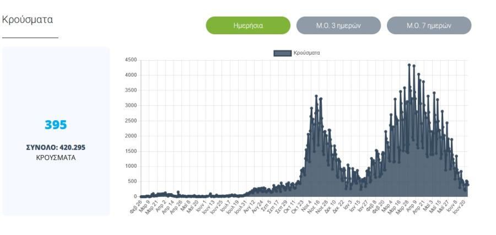Switch to Μ.Ο. 7 ημερών average
This screenshot has height=235, width=496.
(x=429, y=26)
